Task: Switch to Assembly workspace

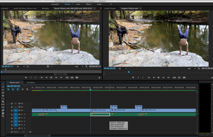Action: pyautogui.click(x=55, y=4)
